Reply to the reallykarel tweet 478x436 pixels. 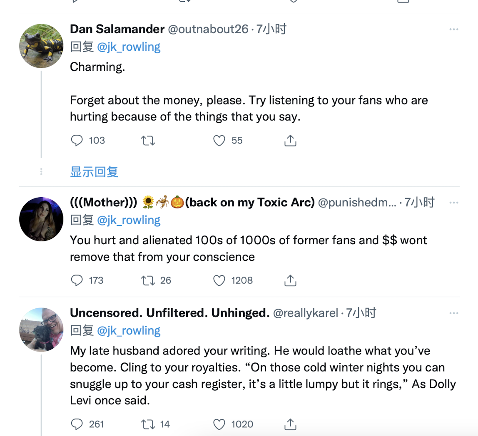click(77, 424)
